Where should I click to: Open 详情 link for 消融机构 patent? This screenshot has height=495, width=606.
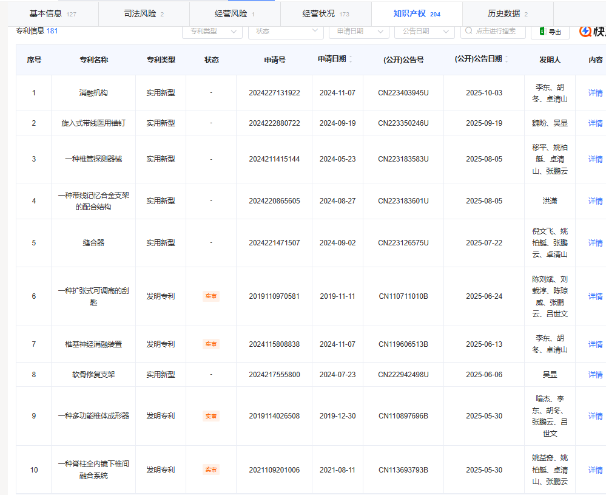595,93
